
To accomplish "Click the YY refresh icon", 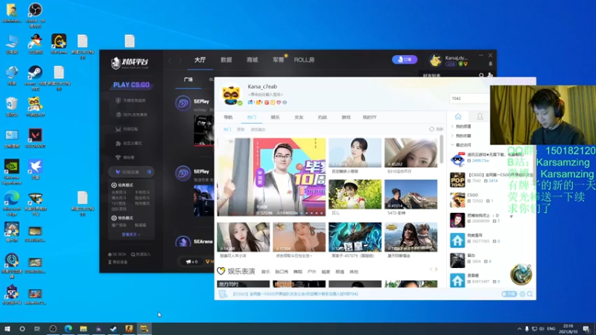I will point(431,129).
